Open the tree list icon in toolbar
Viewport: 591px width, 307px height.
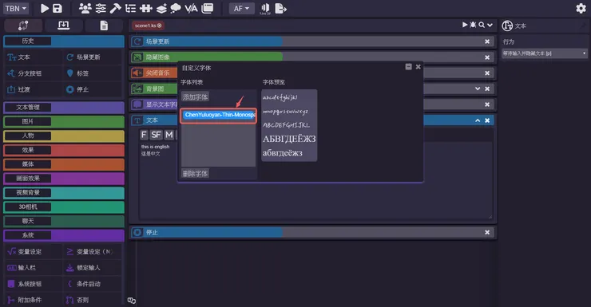click(131, 8)
